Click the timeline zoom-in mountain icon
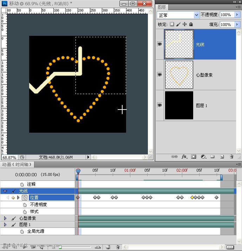 tap(98, 247)
